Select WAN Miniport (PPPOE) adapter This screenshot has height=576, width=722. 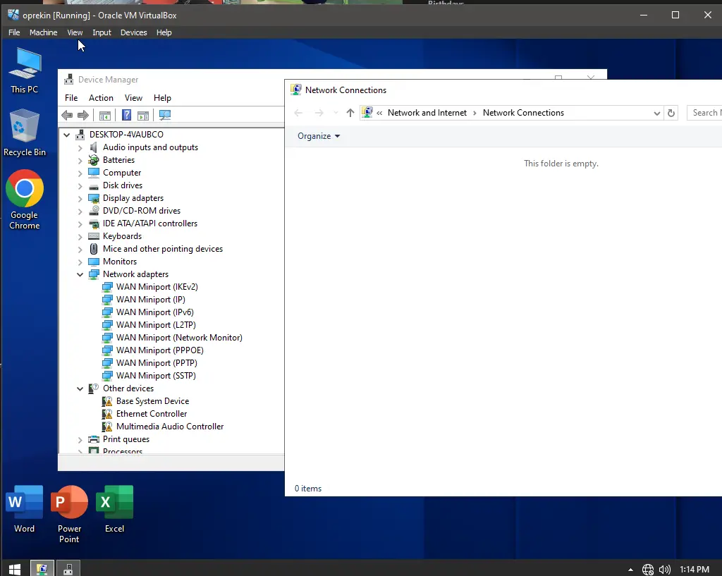pos(159,350)
